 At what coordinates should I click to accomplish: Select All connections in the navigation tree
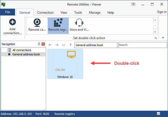[x=22, y=50]
